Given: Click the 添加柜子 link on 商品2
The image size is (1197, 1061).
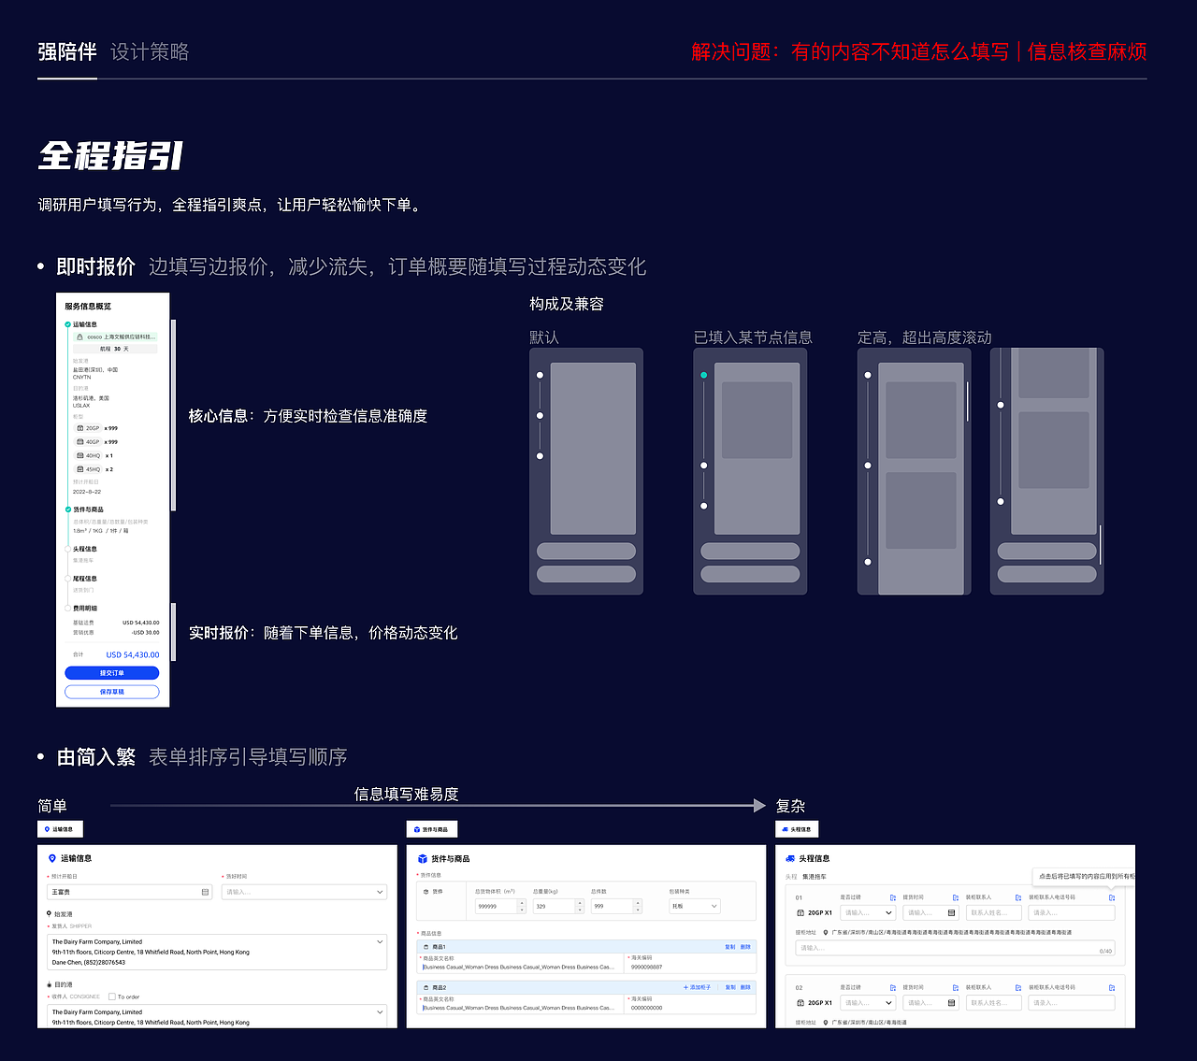Looking at the screenshot, I should pyautogui.click(x=697, y=987).
